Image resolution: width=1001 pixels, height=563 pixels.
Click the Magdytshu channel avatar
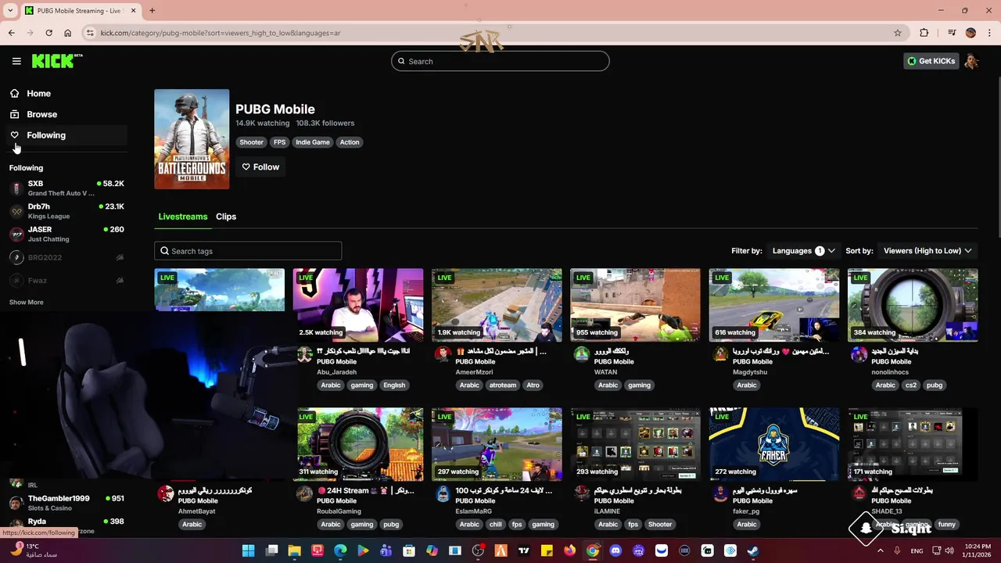(x=720, y=354)
